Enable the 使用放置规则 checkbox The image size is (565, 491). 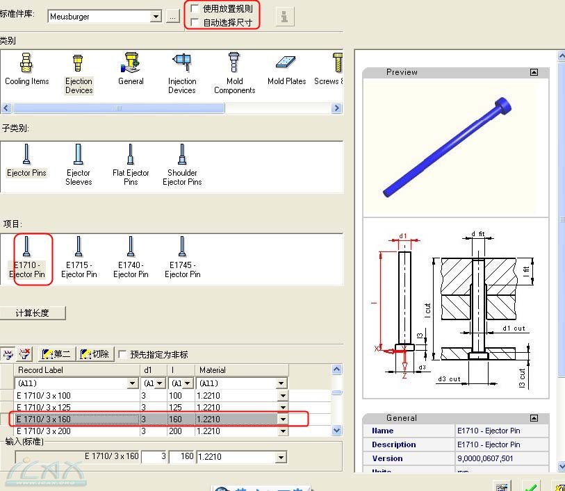point(195,9)
